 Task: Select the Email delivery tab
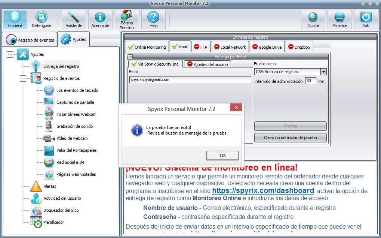click(180, 46)
